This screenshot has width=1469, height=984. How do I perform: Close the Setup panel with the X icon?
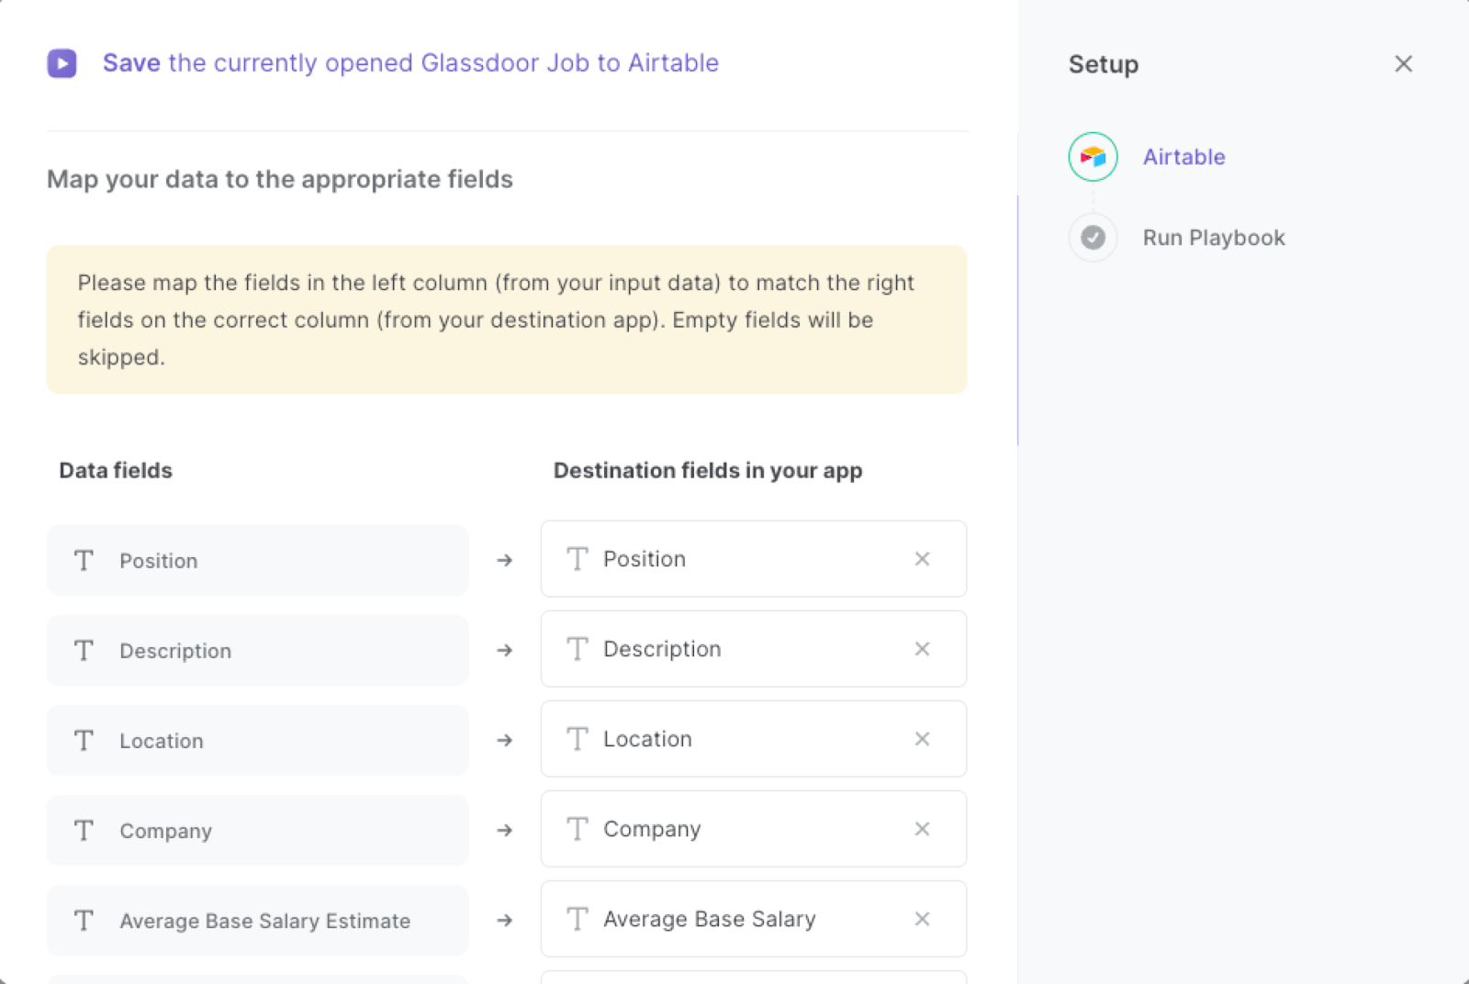coord(1403,63)
